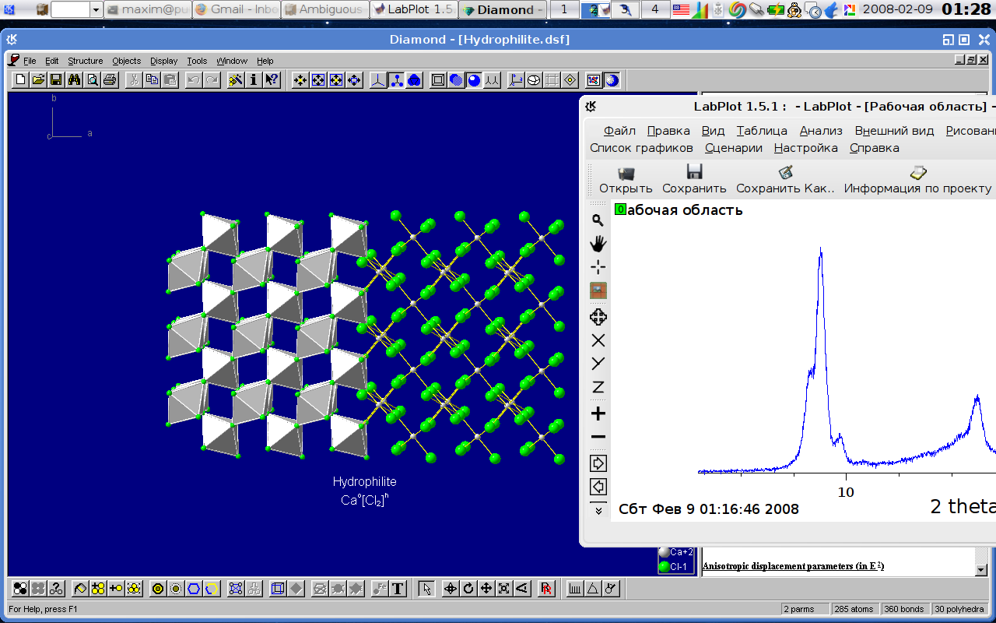Click the blue sphere rendering icon
This screenshot has width=996, height=623.
coord(475,79)
